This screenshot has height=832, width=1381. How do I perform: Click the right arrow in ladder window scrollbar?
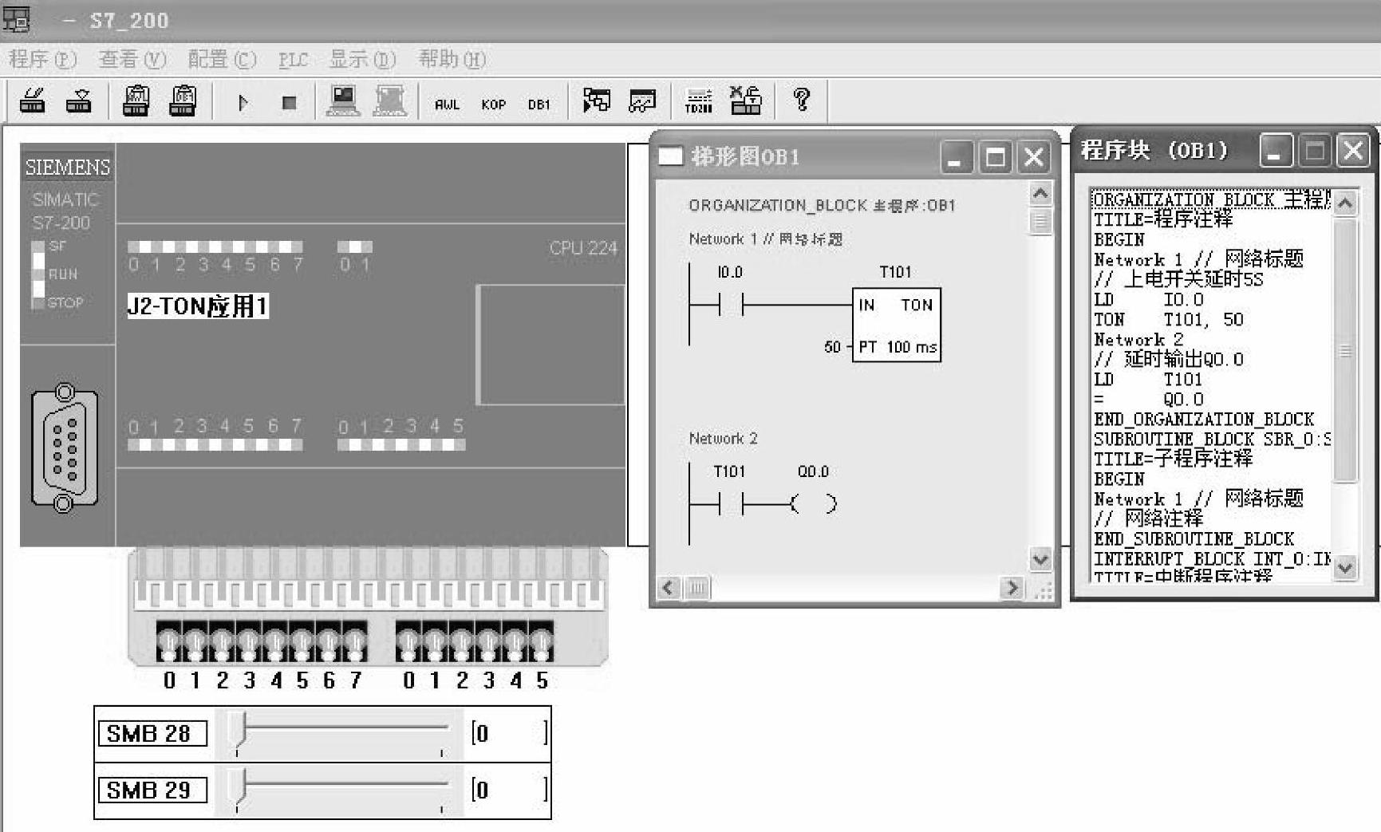pos(1012,589)
